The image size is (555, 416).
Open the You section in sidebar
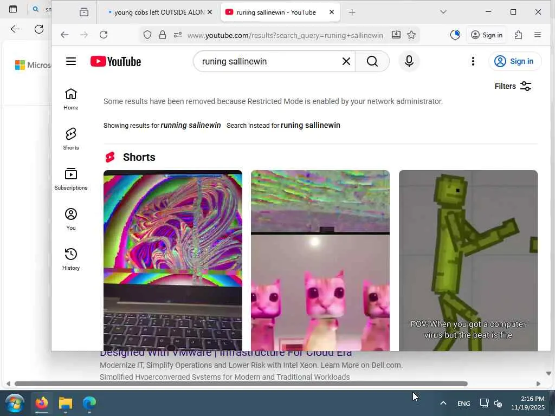pyautogui.click(x=71, y=219)
